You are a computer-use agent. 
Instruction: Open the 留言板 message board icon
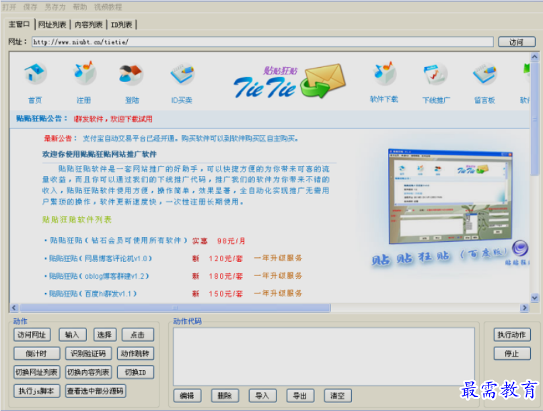[x=485, y=74]
